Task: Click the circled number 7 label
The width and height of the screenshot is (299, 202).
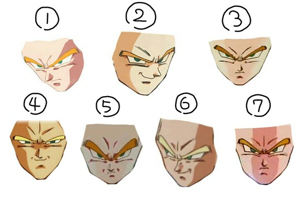Action: pyautogui.click(x=258, y=105)
